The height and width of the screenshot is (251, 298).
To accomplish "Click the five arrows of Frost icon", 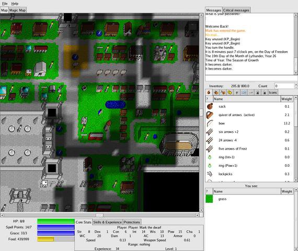I will [x=210, y=149].
